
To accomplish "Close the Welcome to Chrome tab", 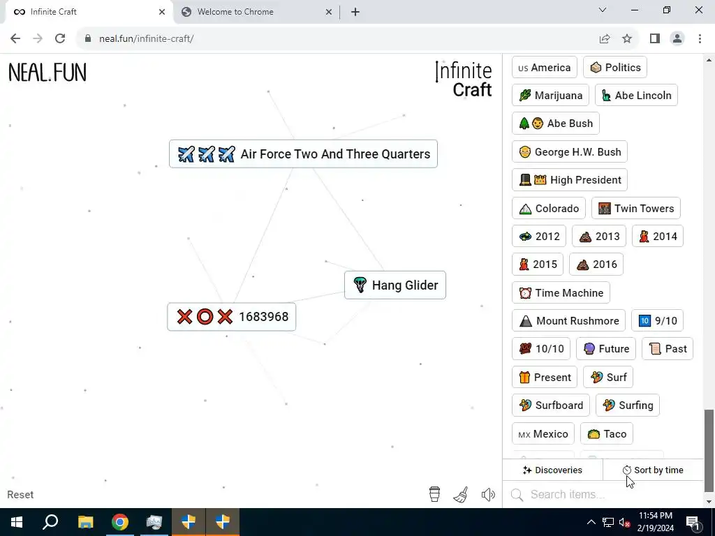I will point(329,12).
